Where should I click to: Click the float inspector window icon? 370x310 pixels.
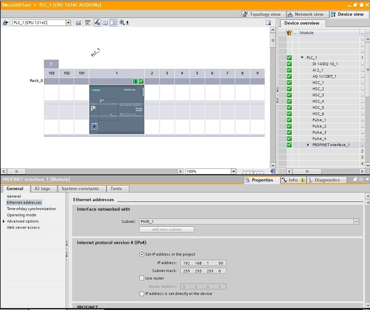pos(355,180)
